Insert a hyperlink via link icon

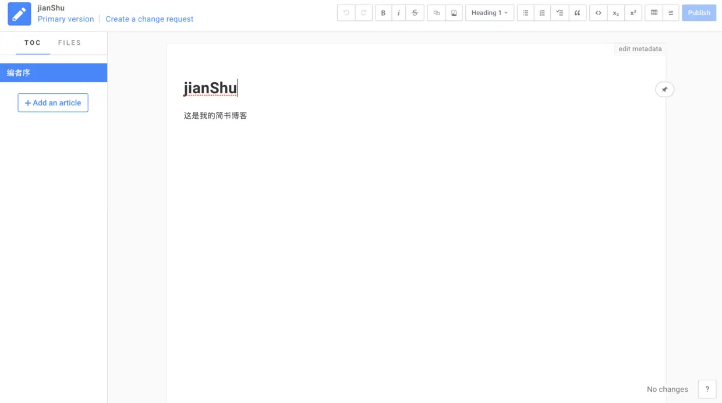(436, 13)
